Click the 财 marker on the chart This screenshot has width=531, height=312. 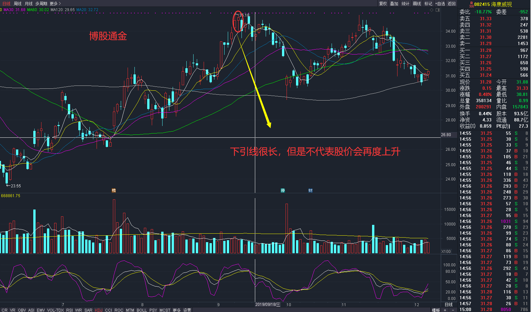coord(310,190)
